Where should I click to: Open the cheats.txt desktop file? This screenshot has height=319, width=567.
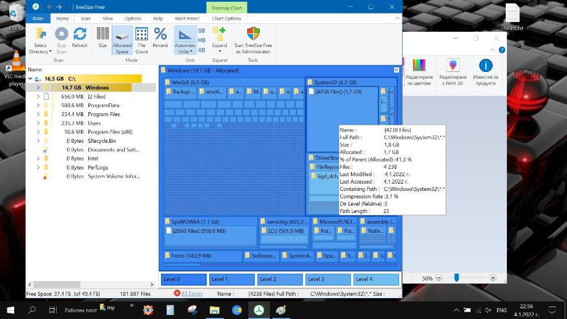[513, 17]
